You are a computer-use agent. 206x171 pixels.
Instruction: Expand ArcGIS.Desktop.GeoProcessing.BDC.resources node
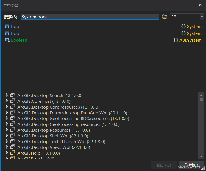tap(7, 118)
